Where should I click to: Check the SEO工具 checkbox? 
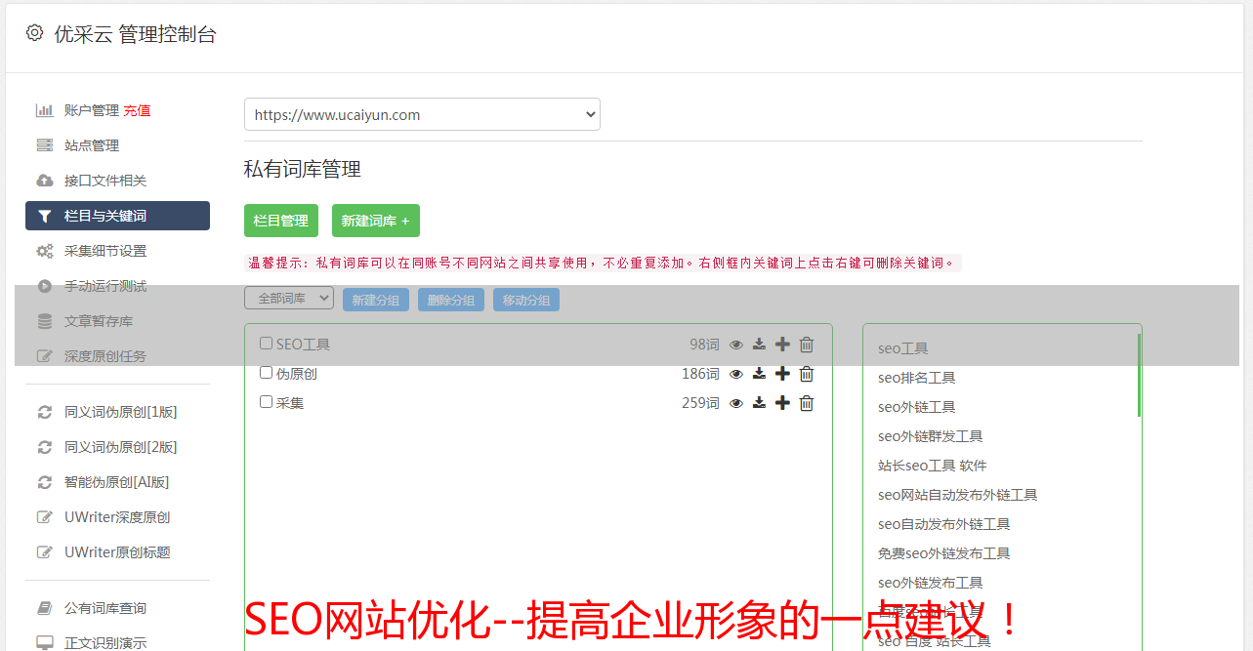click(x=266, y=344)
